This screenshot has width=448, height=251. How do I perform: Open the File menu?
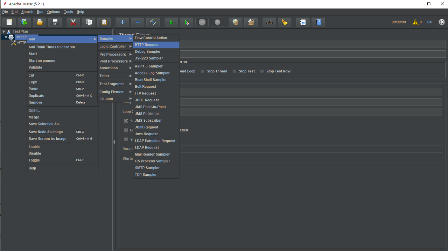(x=5, y=12)
